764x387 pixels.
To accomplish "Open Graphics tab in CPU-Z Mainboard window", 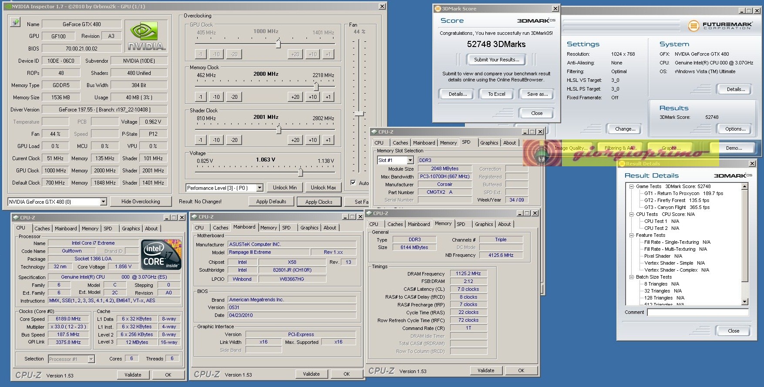I will (309, 228).
